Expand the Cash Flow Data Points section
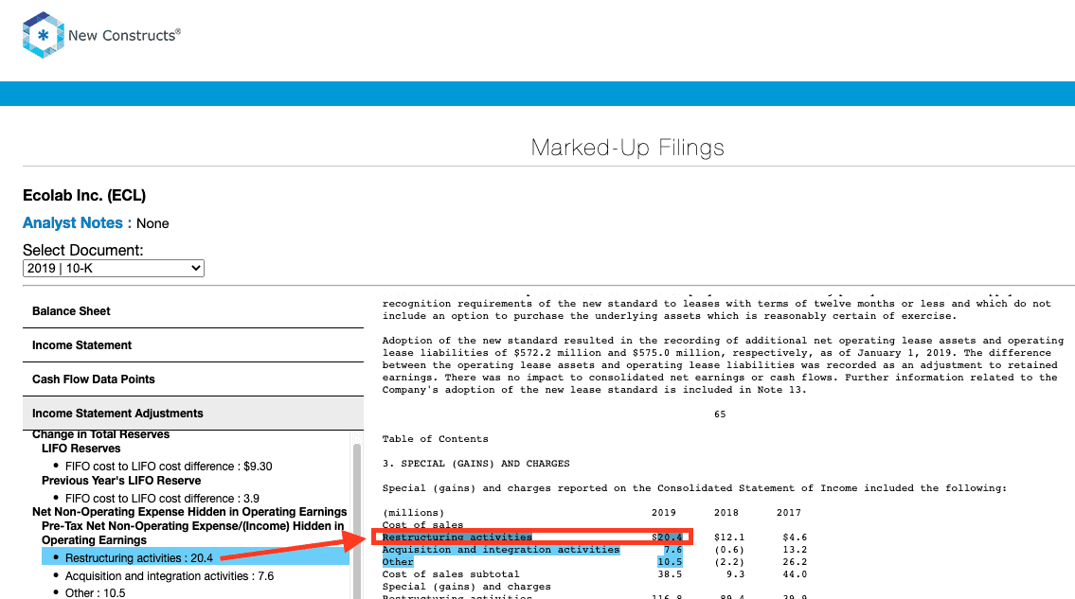Viewport: 1075px width, 599px height. coord(193,379)
